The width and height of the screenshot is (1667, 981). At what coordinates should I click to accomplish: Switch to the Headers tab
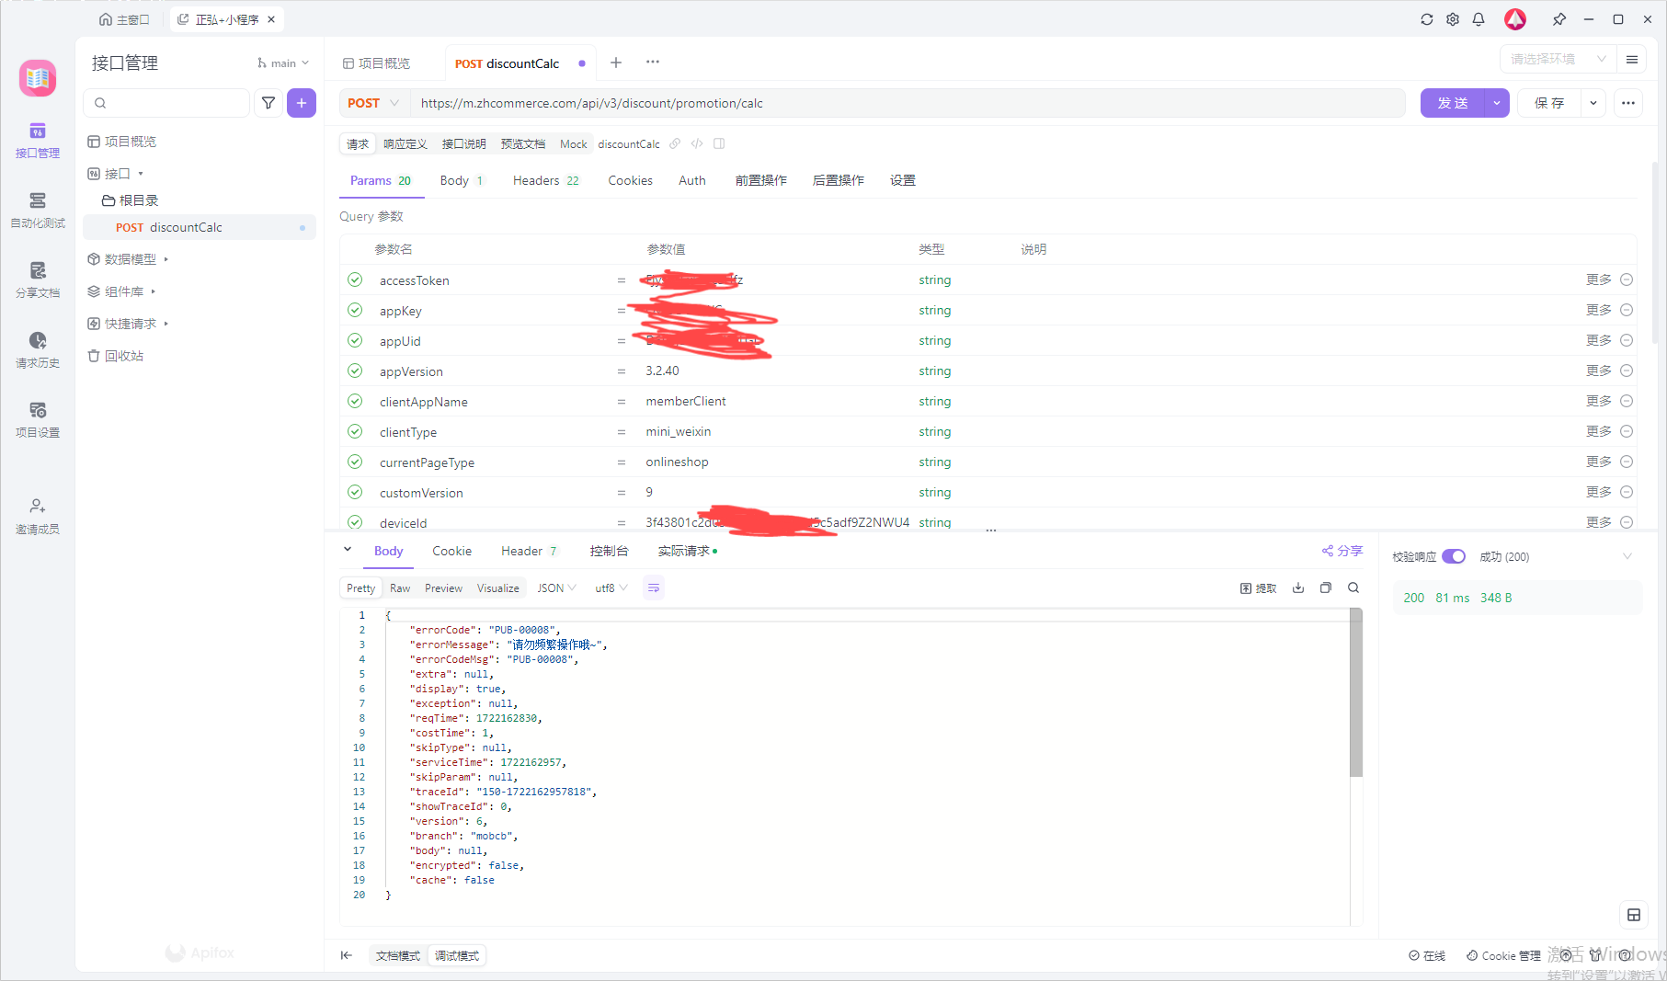pyautogui.click(x=544, y=180)
